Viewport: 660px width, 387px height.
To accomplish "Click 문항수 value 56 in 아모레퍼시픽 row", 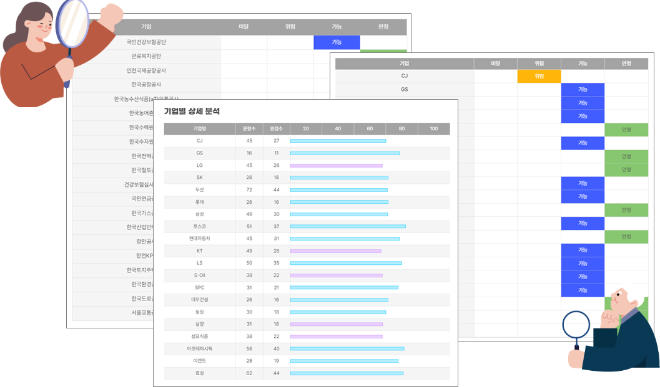I will point(249,349).
